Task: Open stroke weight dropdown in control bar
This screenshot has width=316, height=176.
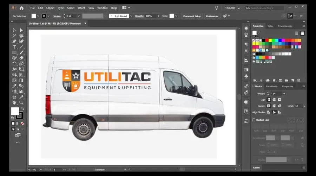Action: [79, 16]
